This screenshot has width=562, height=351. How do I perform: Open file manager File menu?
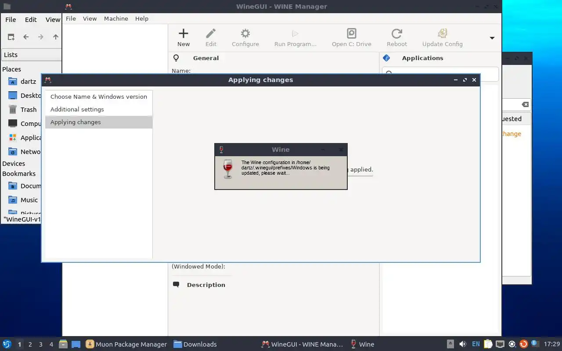pyautogui.click(x=11, y=19)
